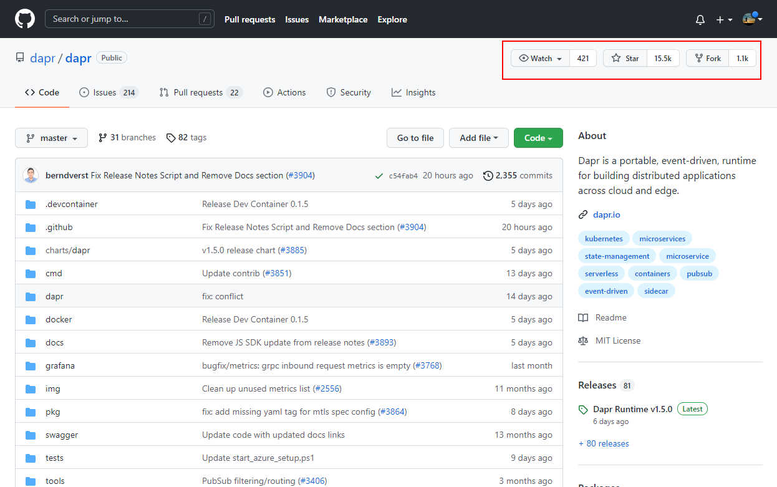The width and height of the screenshot is (777, 487).
Task: Open the tools folder
Action: 55,481
